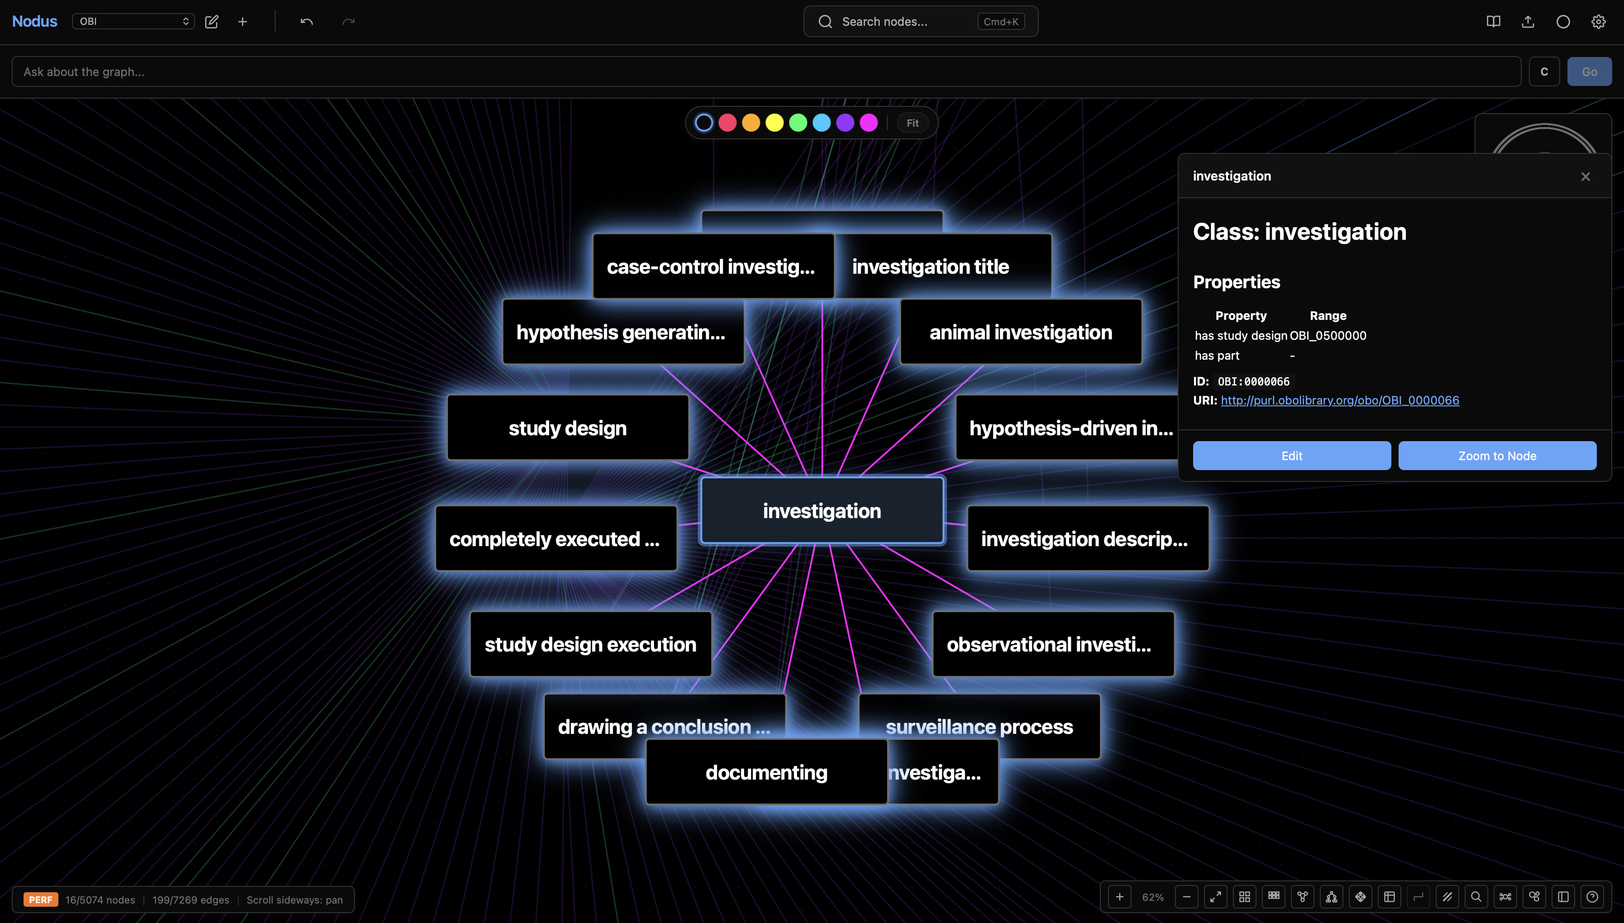Select the hypothesis-driven in... node
The width and height of the screenshot is (1624, 923).
coord(1067,428)
